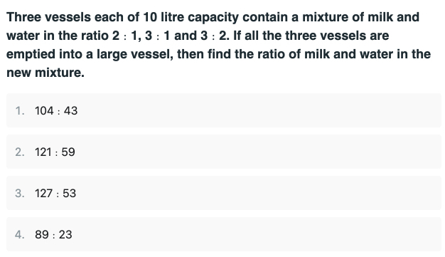The image size is (445, 257).
Task: Click the empty area of option 4 row
Action: click(x=255, y=234)
